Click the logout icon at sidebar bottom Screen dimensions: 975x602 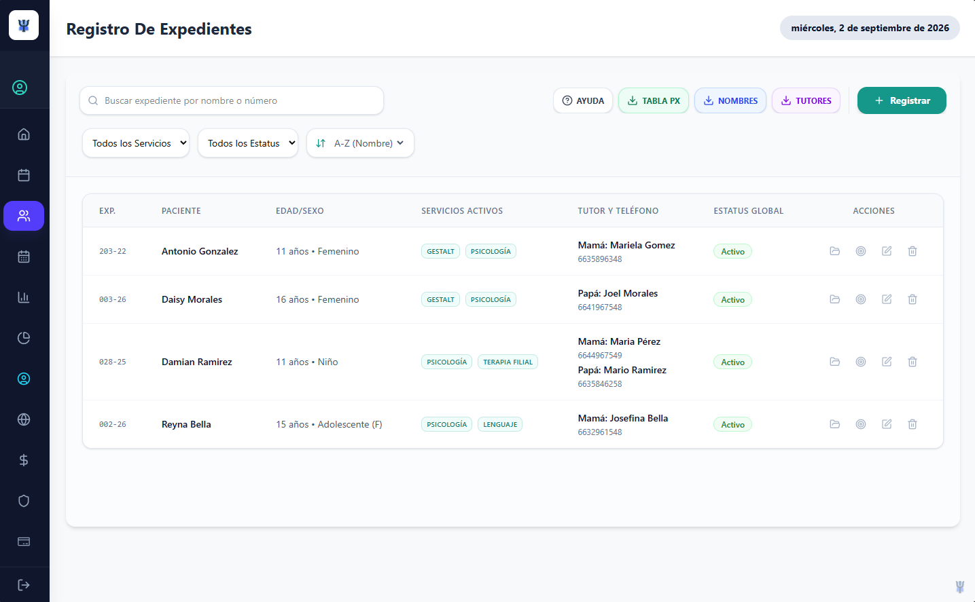[24, 585]
